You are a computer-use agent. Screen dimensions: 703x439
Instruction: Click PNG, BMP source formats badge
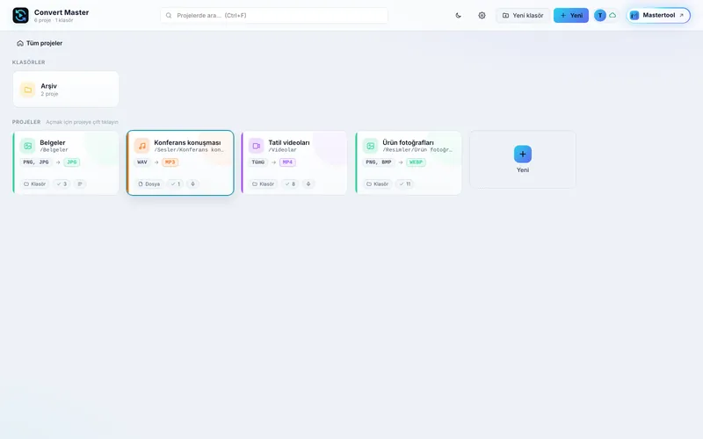[379, 162]
